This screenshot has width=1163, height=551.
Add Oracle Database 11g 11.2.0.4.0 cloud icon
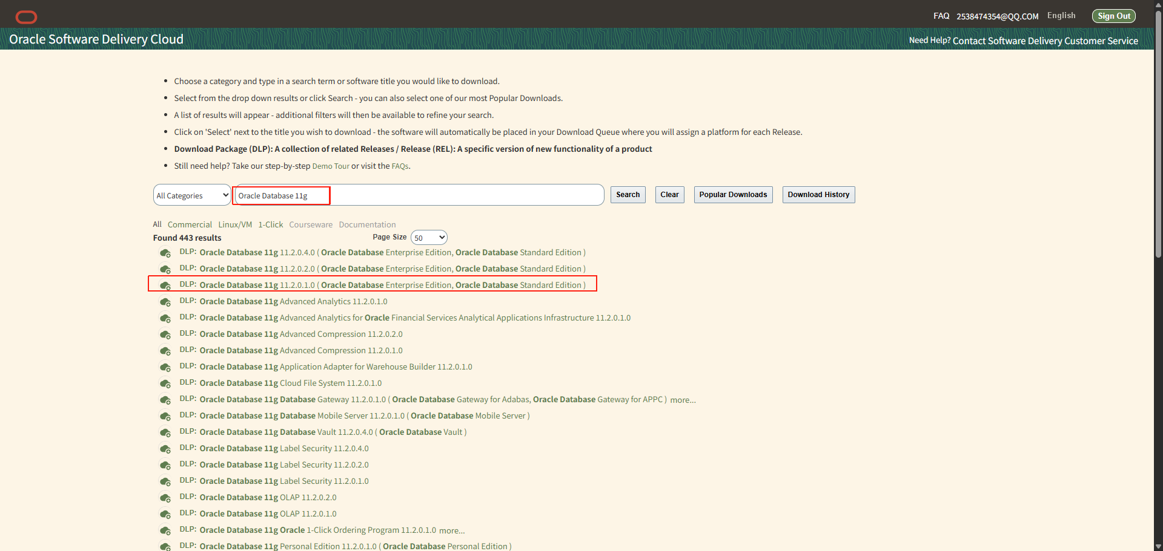(x=165, y=253)
